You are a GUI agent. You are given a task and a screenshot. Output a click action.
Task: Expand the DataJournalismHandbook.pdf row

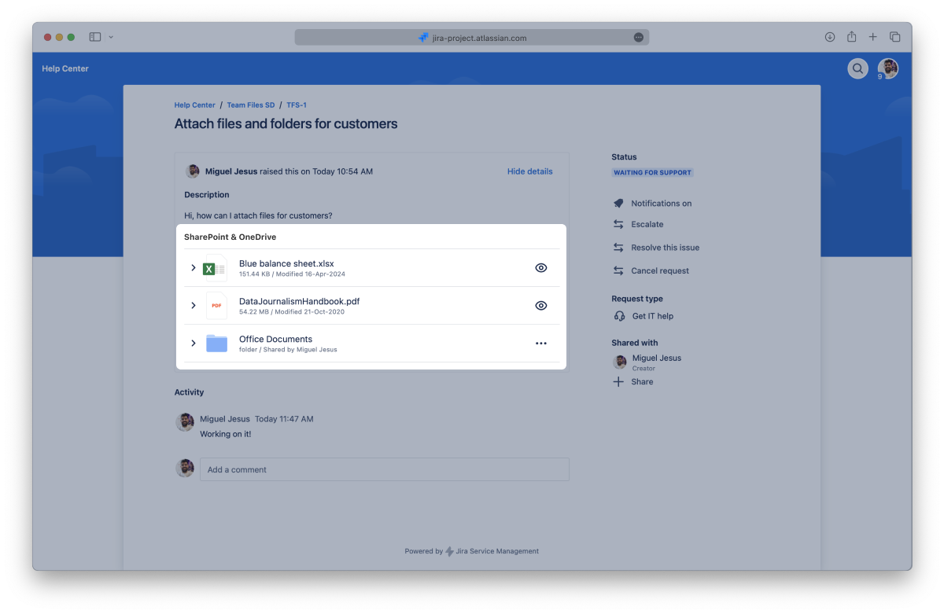point(194,306)
